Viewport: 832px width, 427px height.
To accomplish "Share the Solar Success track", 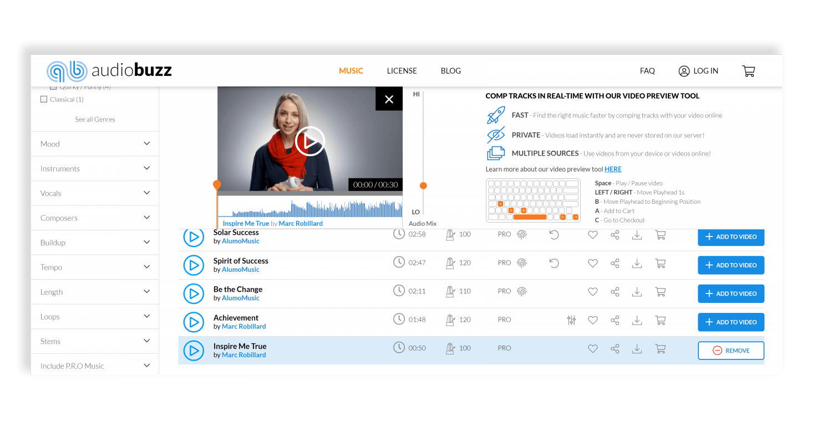I will pyautogui.click(x=615, y=235).
